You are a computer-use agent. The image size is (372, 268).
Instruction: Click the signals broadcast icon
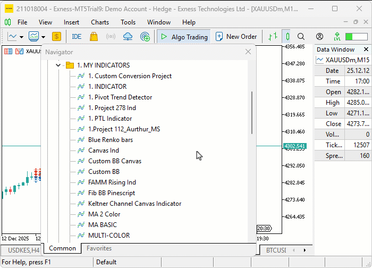[111, 37]
